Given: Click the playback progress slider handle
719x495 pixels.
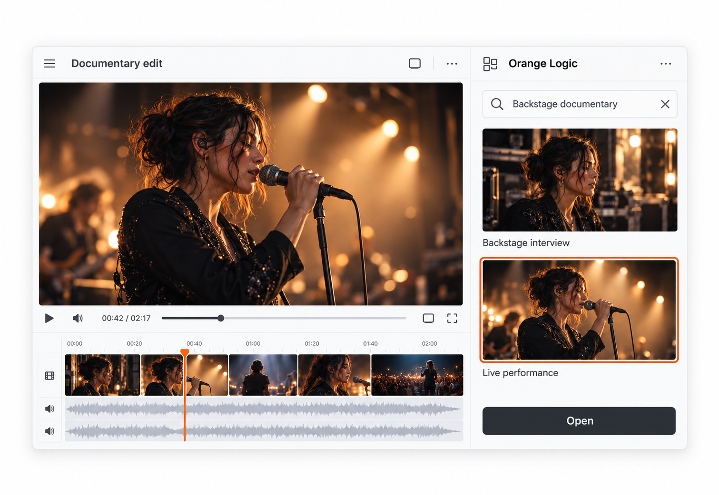Looking at the screenshot, I should [x=221, y=318].
